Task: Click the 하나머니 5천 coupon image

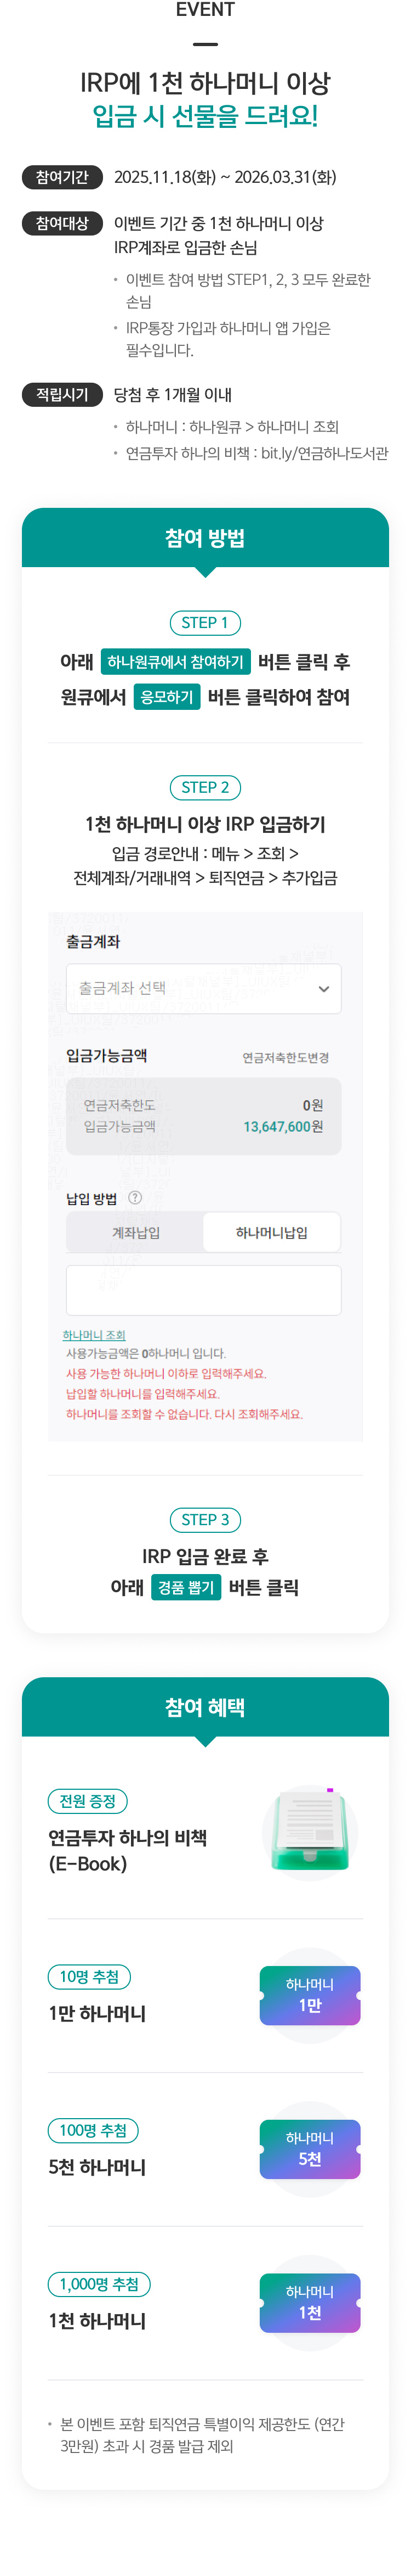Action: point(309,2149)
